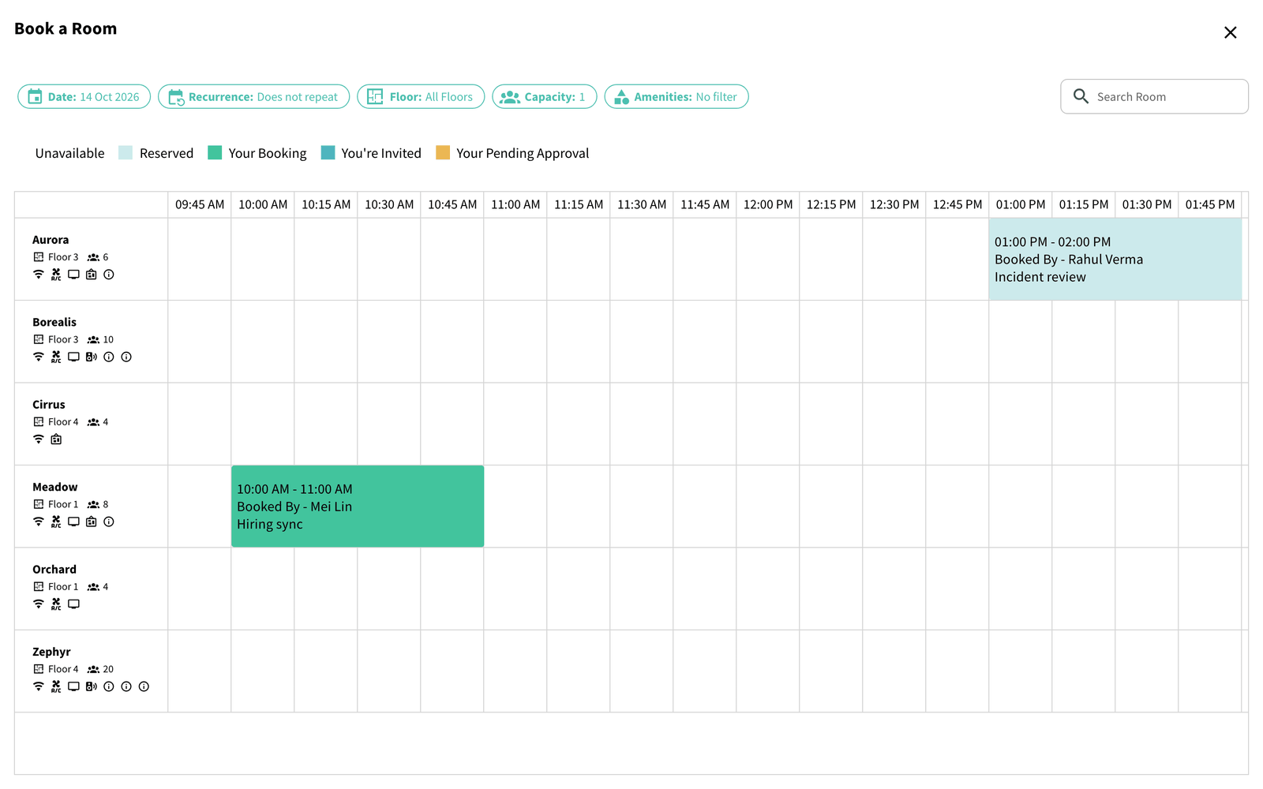The width and height of the screenshot is (1263, 789).
Task: Click the Wi-Fi icon in Cirrus row
Action: [x=39, y=439]
